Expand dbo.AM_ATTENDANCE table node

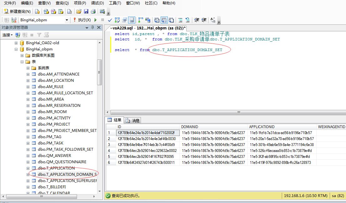coord(28,74)
